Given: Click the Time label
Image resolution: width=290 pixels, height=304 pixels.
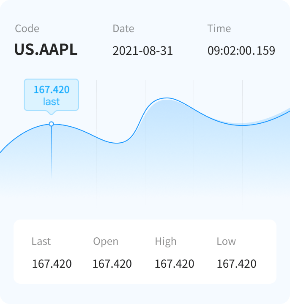Looking at the screenshot, I should click(219, 29).
